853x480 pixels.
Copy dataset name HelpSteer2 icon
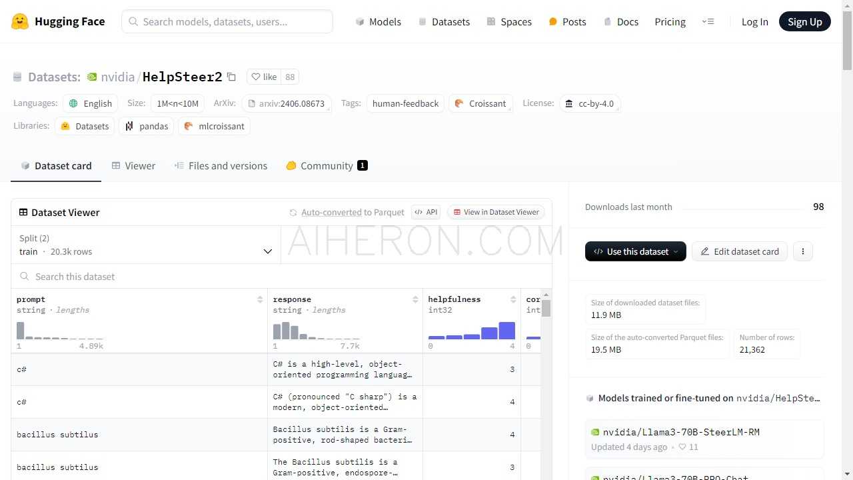(x=231, y=77)
